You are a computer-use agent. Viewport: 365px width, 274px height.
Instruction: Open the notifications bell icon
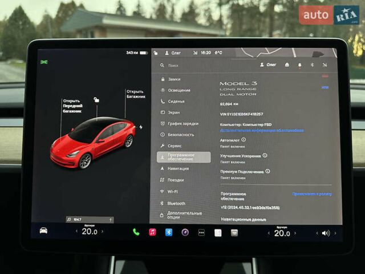pos(299,65)
